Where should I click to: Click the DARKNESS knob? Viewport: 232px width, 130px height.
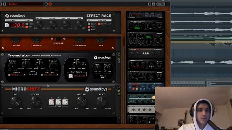point(80,40)
